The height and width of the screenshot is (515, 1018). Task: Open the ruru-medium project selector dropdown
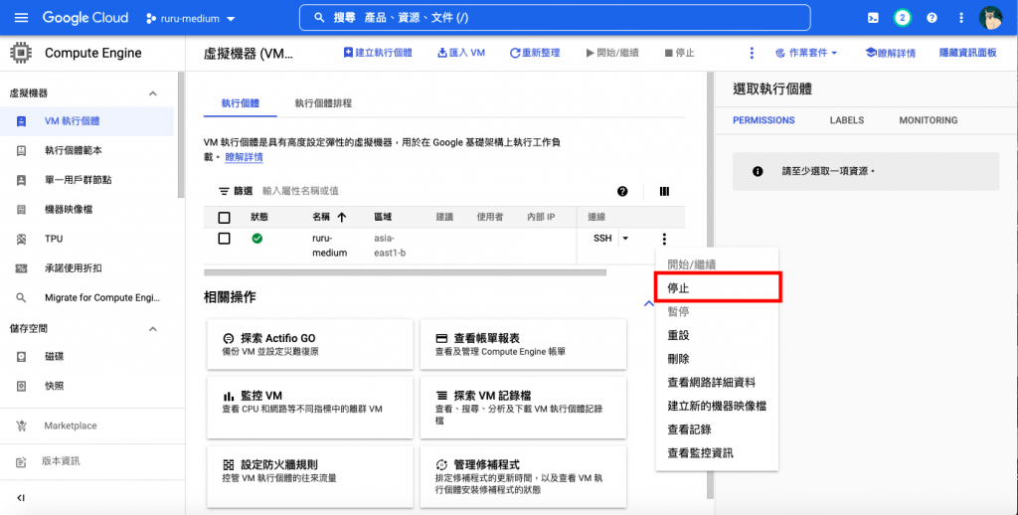pos(191,18)
